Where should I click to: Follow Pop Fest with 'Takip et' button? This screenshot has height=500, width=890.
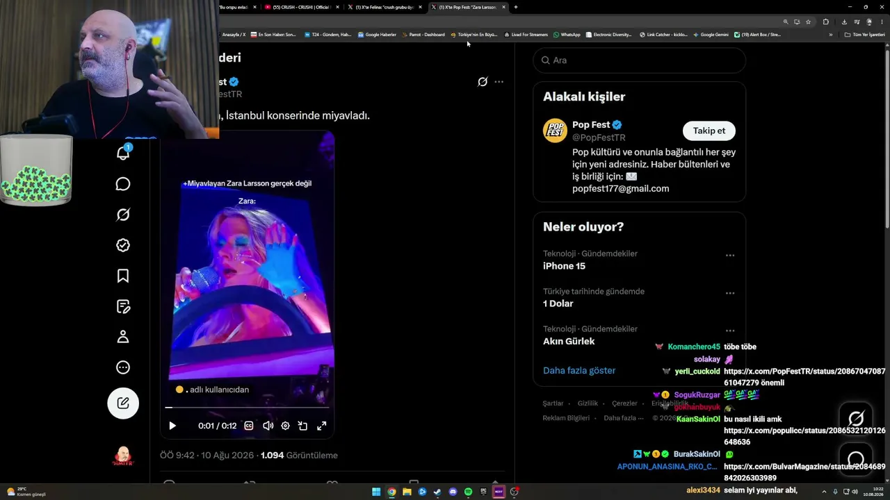pos(709,131)
